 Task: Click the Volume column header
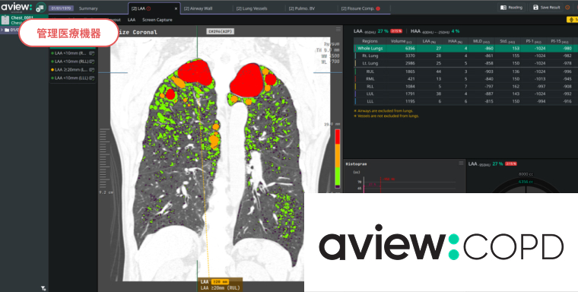401,41
